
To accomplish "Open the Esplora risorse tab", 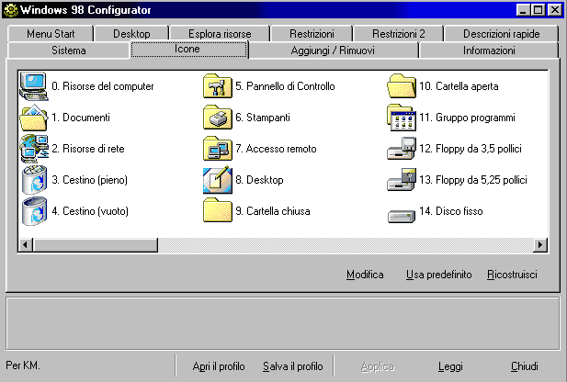I will point(220,34).
